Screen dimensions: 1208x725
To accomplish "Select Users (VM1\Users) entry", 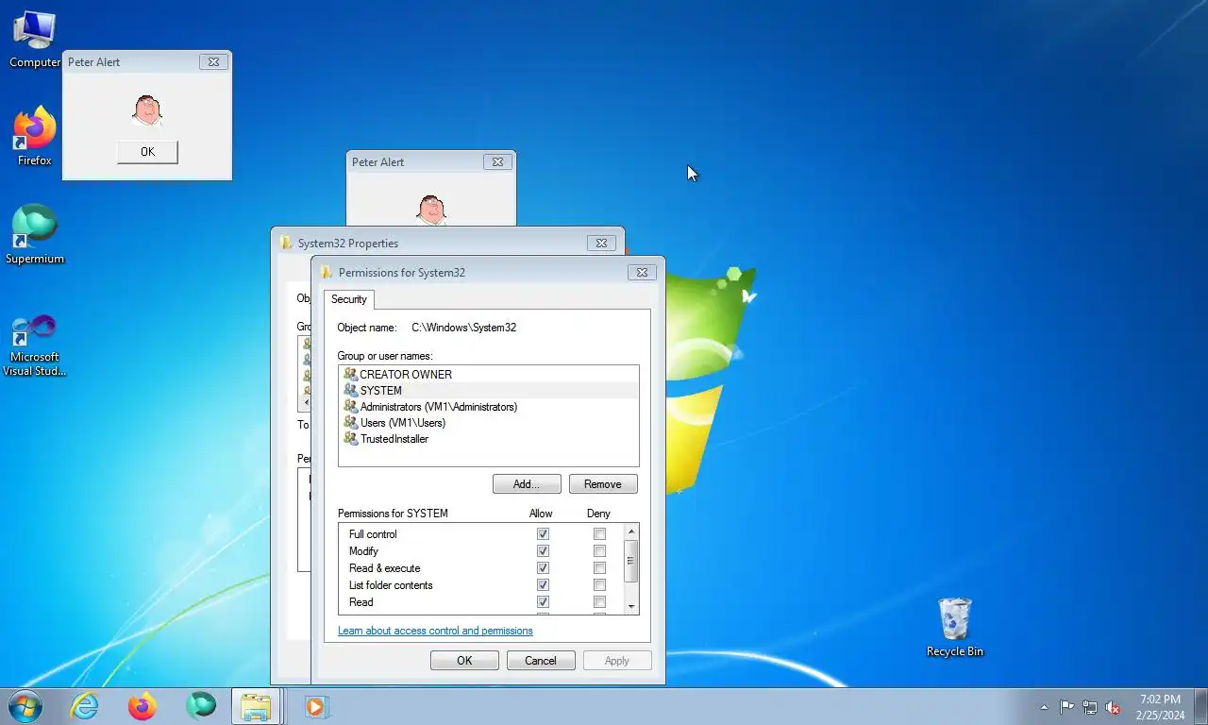I will point(488,423).
